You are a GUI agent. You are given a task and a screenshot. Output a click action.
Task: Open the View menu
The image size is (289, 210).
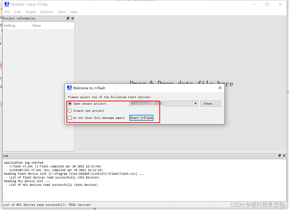[61, 12]
